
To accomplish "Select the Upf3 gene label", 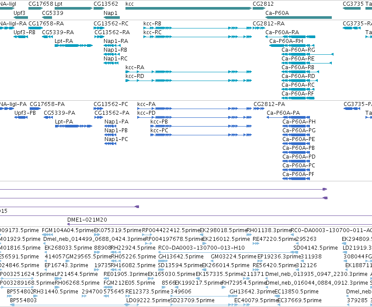I will coord(20,13).
